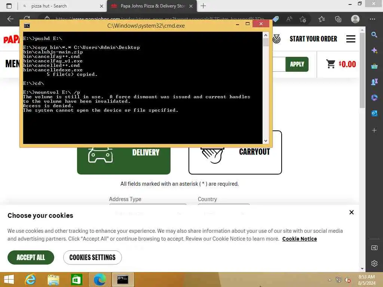
Task: Open the Copilot sparkle sidebar icon
Action: (x=374, y=50)
